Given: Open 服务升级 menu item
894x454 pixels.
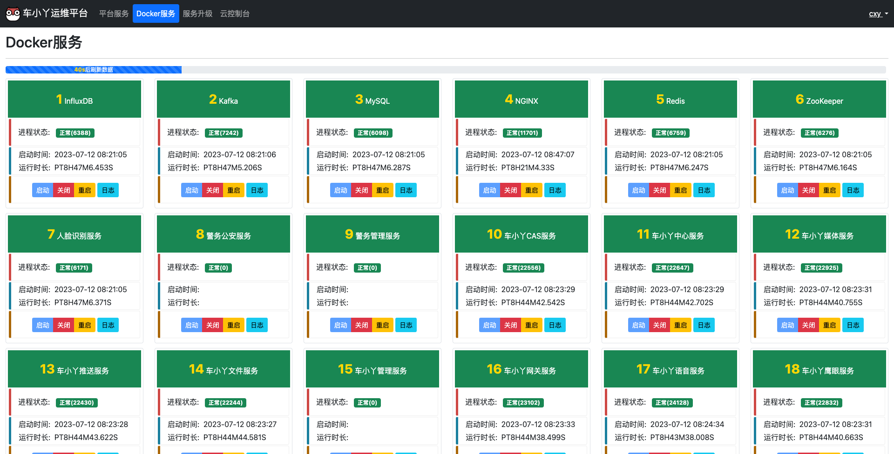Looking at the screenshot, I should (x=197, y=13).
